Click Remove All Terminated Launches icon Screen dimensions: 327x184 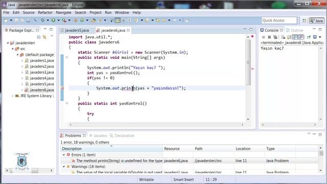(275, 37)
